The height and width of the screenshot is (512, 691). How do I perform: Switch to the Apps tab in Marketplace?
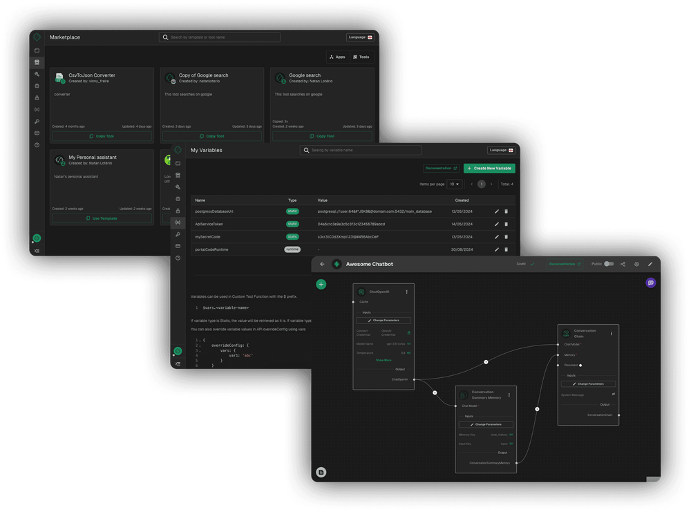pos(338,57)
